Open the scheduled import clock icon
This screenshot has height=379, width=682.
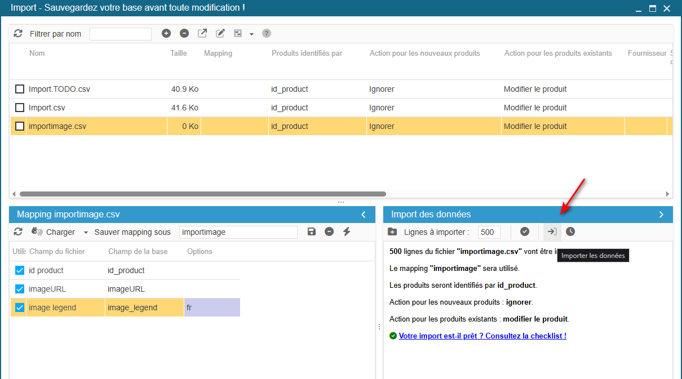pyautogui.click(x=570, y=231)
